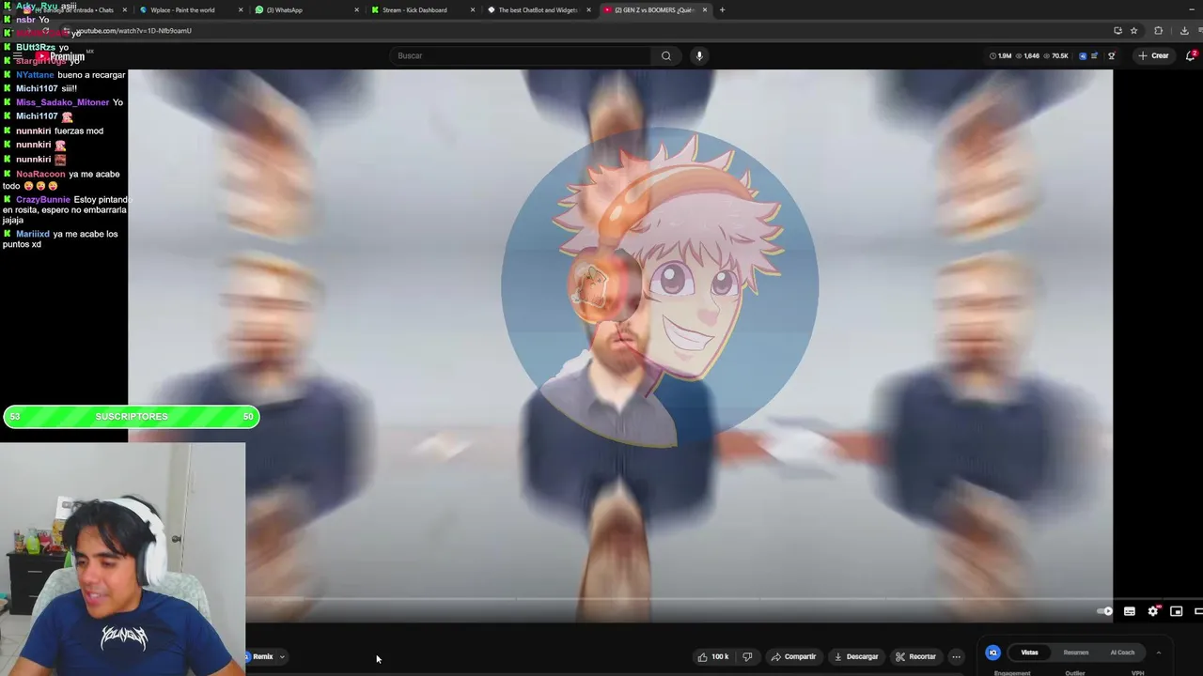Select the Resumen tab in vidIQ panel
Image resolution: width=1203 pixels, height=676 pixels.
[1076, 653]
